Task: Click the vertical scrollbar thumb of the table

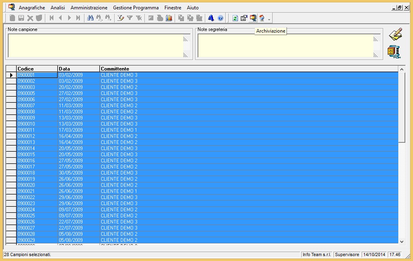Action: (x=402, y=108)
